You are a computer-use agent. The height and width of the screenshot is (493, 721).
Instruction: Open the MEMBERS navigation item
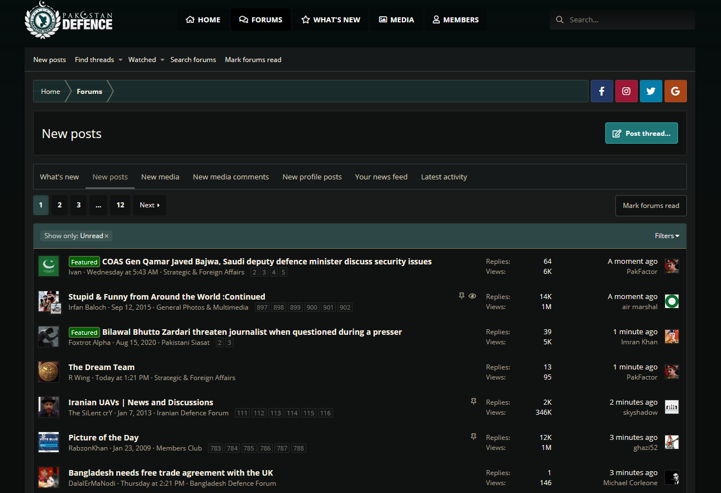pyautogui.click(x=456, y=20)
